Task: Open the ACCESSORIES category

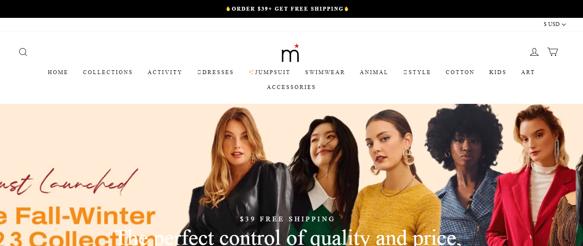Action: [x=291, y=87]
